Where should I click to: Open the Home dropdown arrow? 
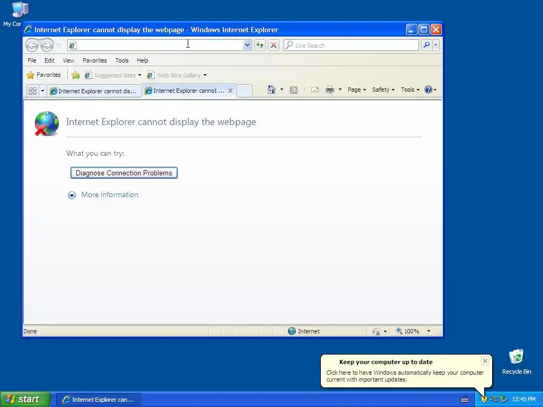click(282, 90)
